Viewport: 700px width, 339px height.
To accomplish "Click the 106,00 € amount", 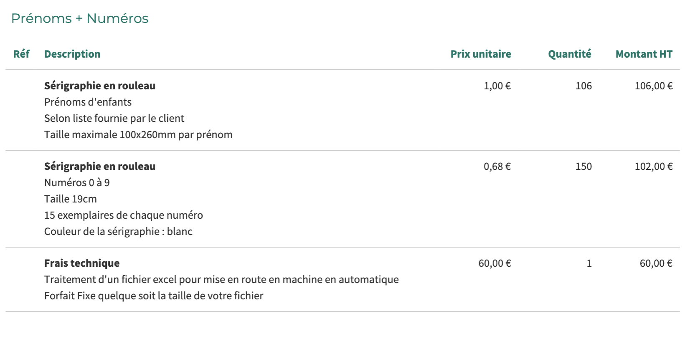I will (x=654, y=86).
